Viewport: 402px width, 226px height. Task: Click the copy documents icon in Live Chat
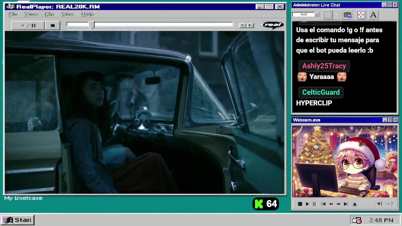click(338, 15)
